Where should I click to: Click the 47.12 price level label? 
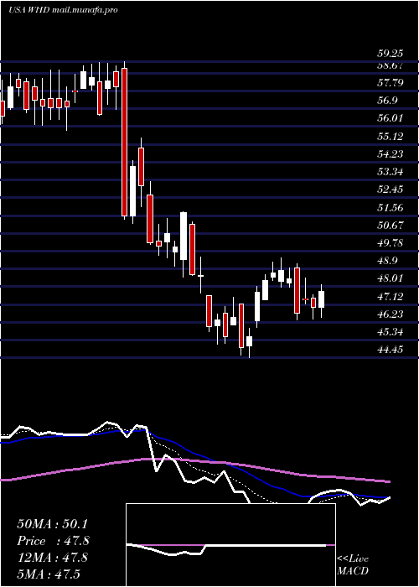[391, 297]
